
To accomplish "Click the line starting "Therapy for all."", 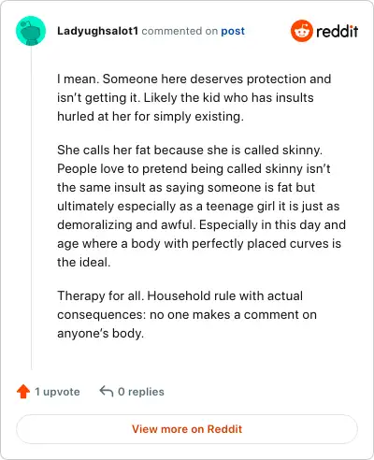I will pos(180,295).
